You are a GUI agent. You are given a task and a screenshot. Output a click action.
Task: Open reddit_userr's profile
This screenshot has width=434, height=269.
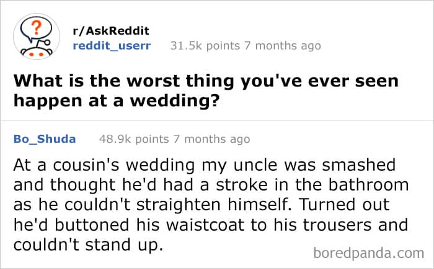(112, 46)
